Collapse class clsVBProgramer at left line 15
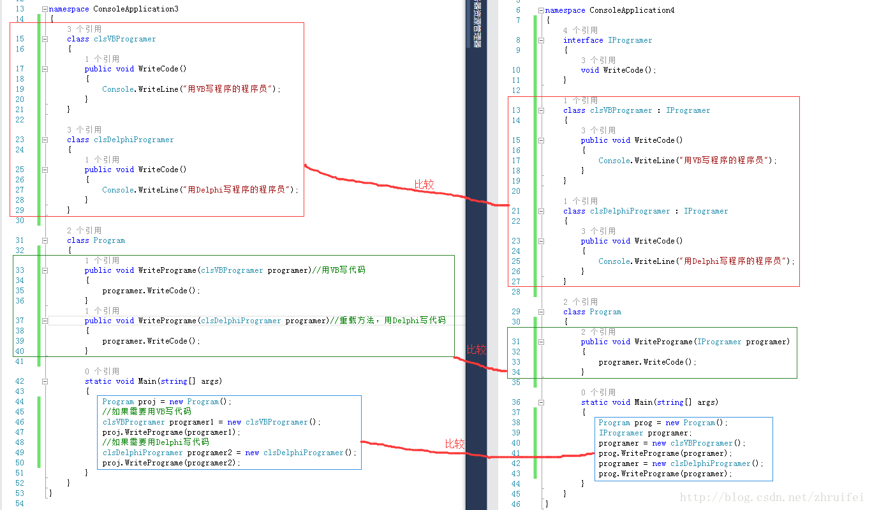The width and height of the screenshot is (872, 510). click(45, 39)
